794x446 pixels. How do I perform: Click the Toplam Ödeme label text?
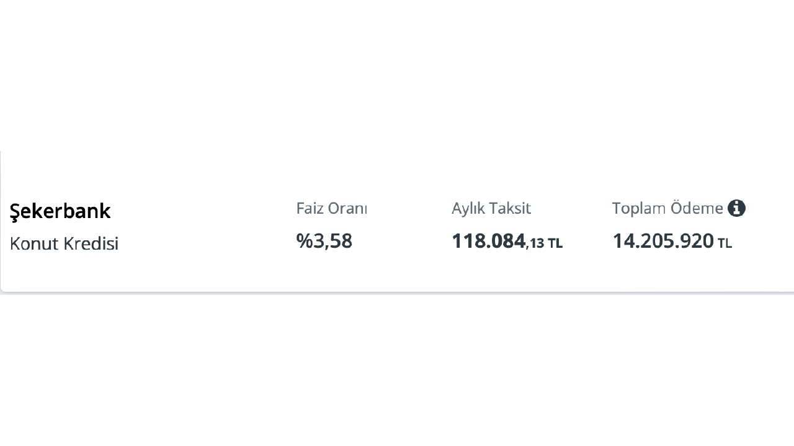click(x=667, y=208)
